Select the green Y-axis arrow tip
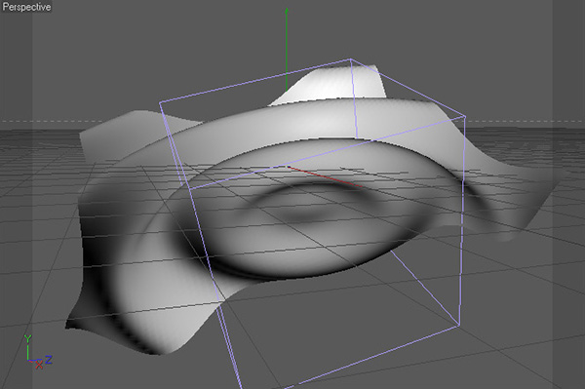The image size is (585, 389). [287, 11]
